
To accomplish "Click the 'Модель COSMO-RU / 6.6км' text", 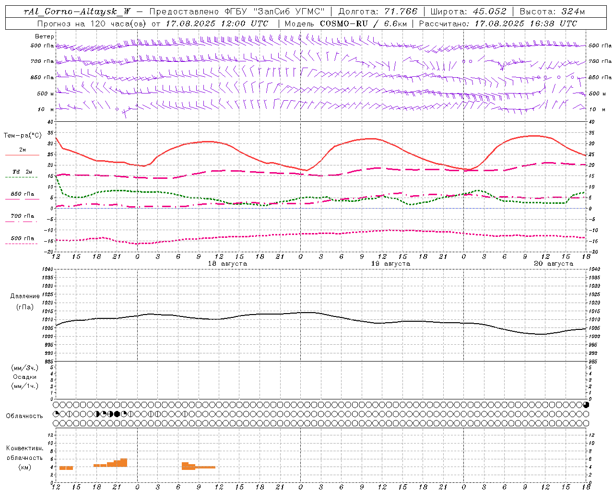I will (345, 23).
